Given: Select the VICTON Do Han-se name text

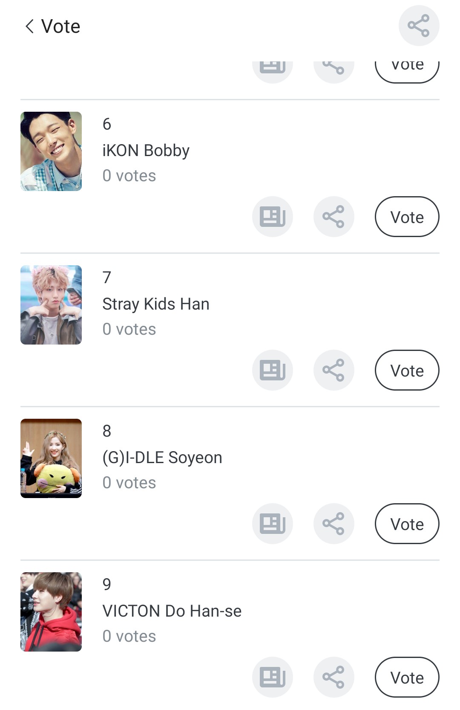Looking at the screenshot, I should 172,611.
